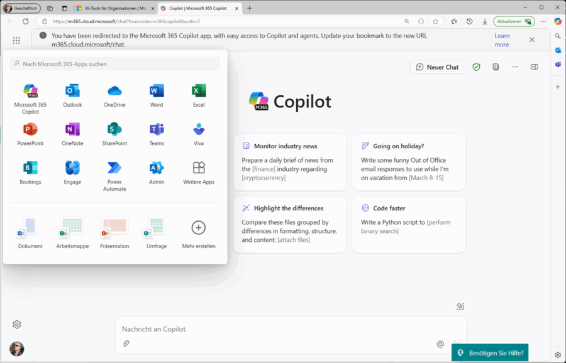Select Code faster prompt card

coord(409,225)
